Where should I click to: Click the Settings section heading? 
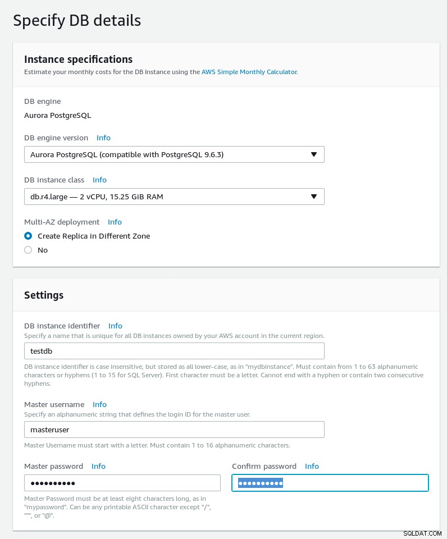tap(44, 295)
